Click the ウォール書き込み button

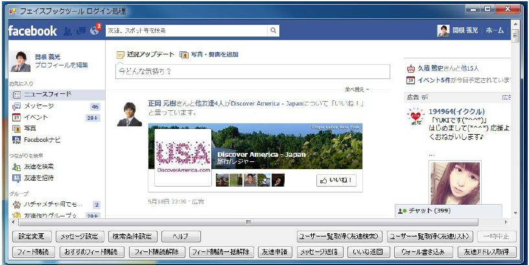click(x=423, y=252)
